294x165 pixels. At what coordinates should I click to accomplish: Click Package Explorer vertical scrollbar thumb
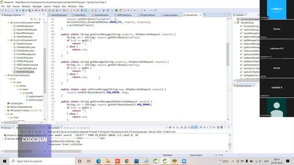[x=45, y=71]
